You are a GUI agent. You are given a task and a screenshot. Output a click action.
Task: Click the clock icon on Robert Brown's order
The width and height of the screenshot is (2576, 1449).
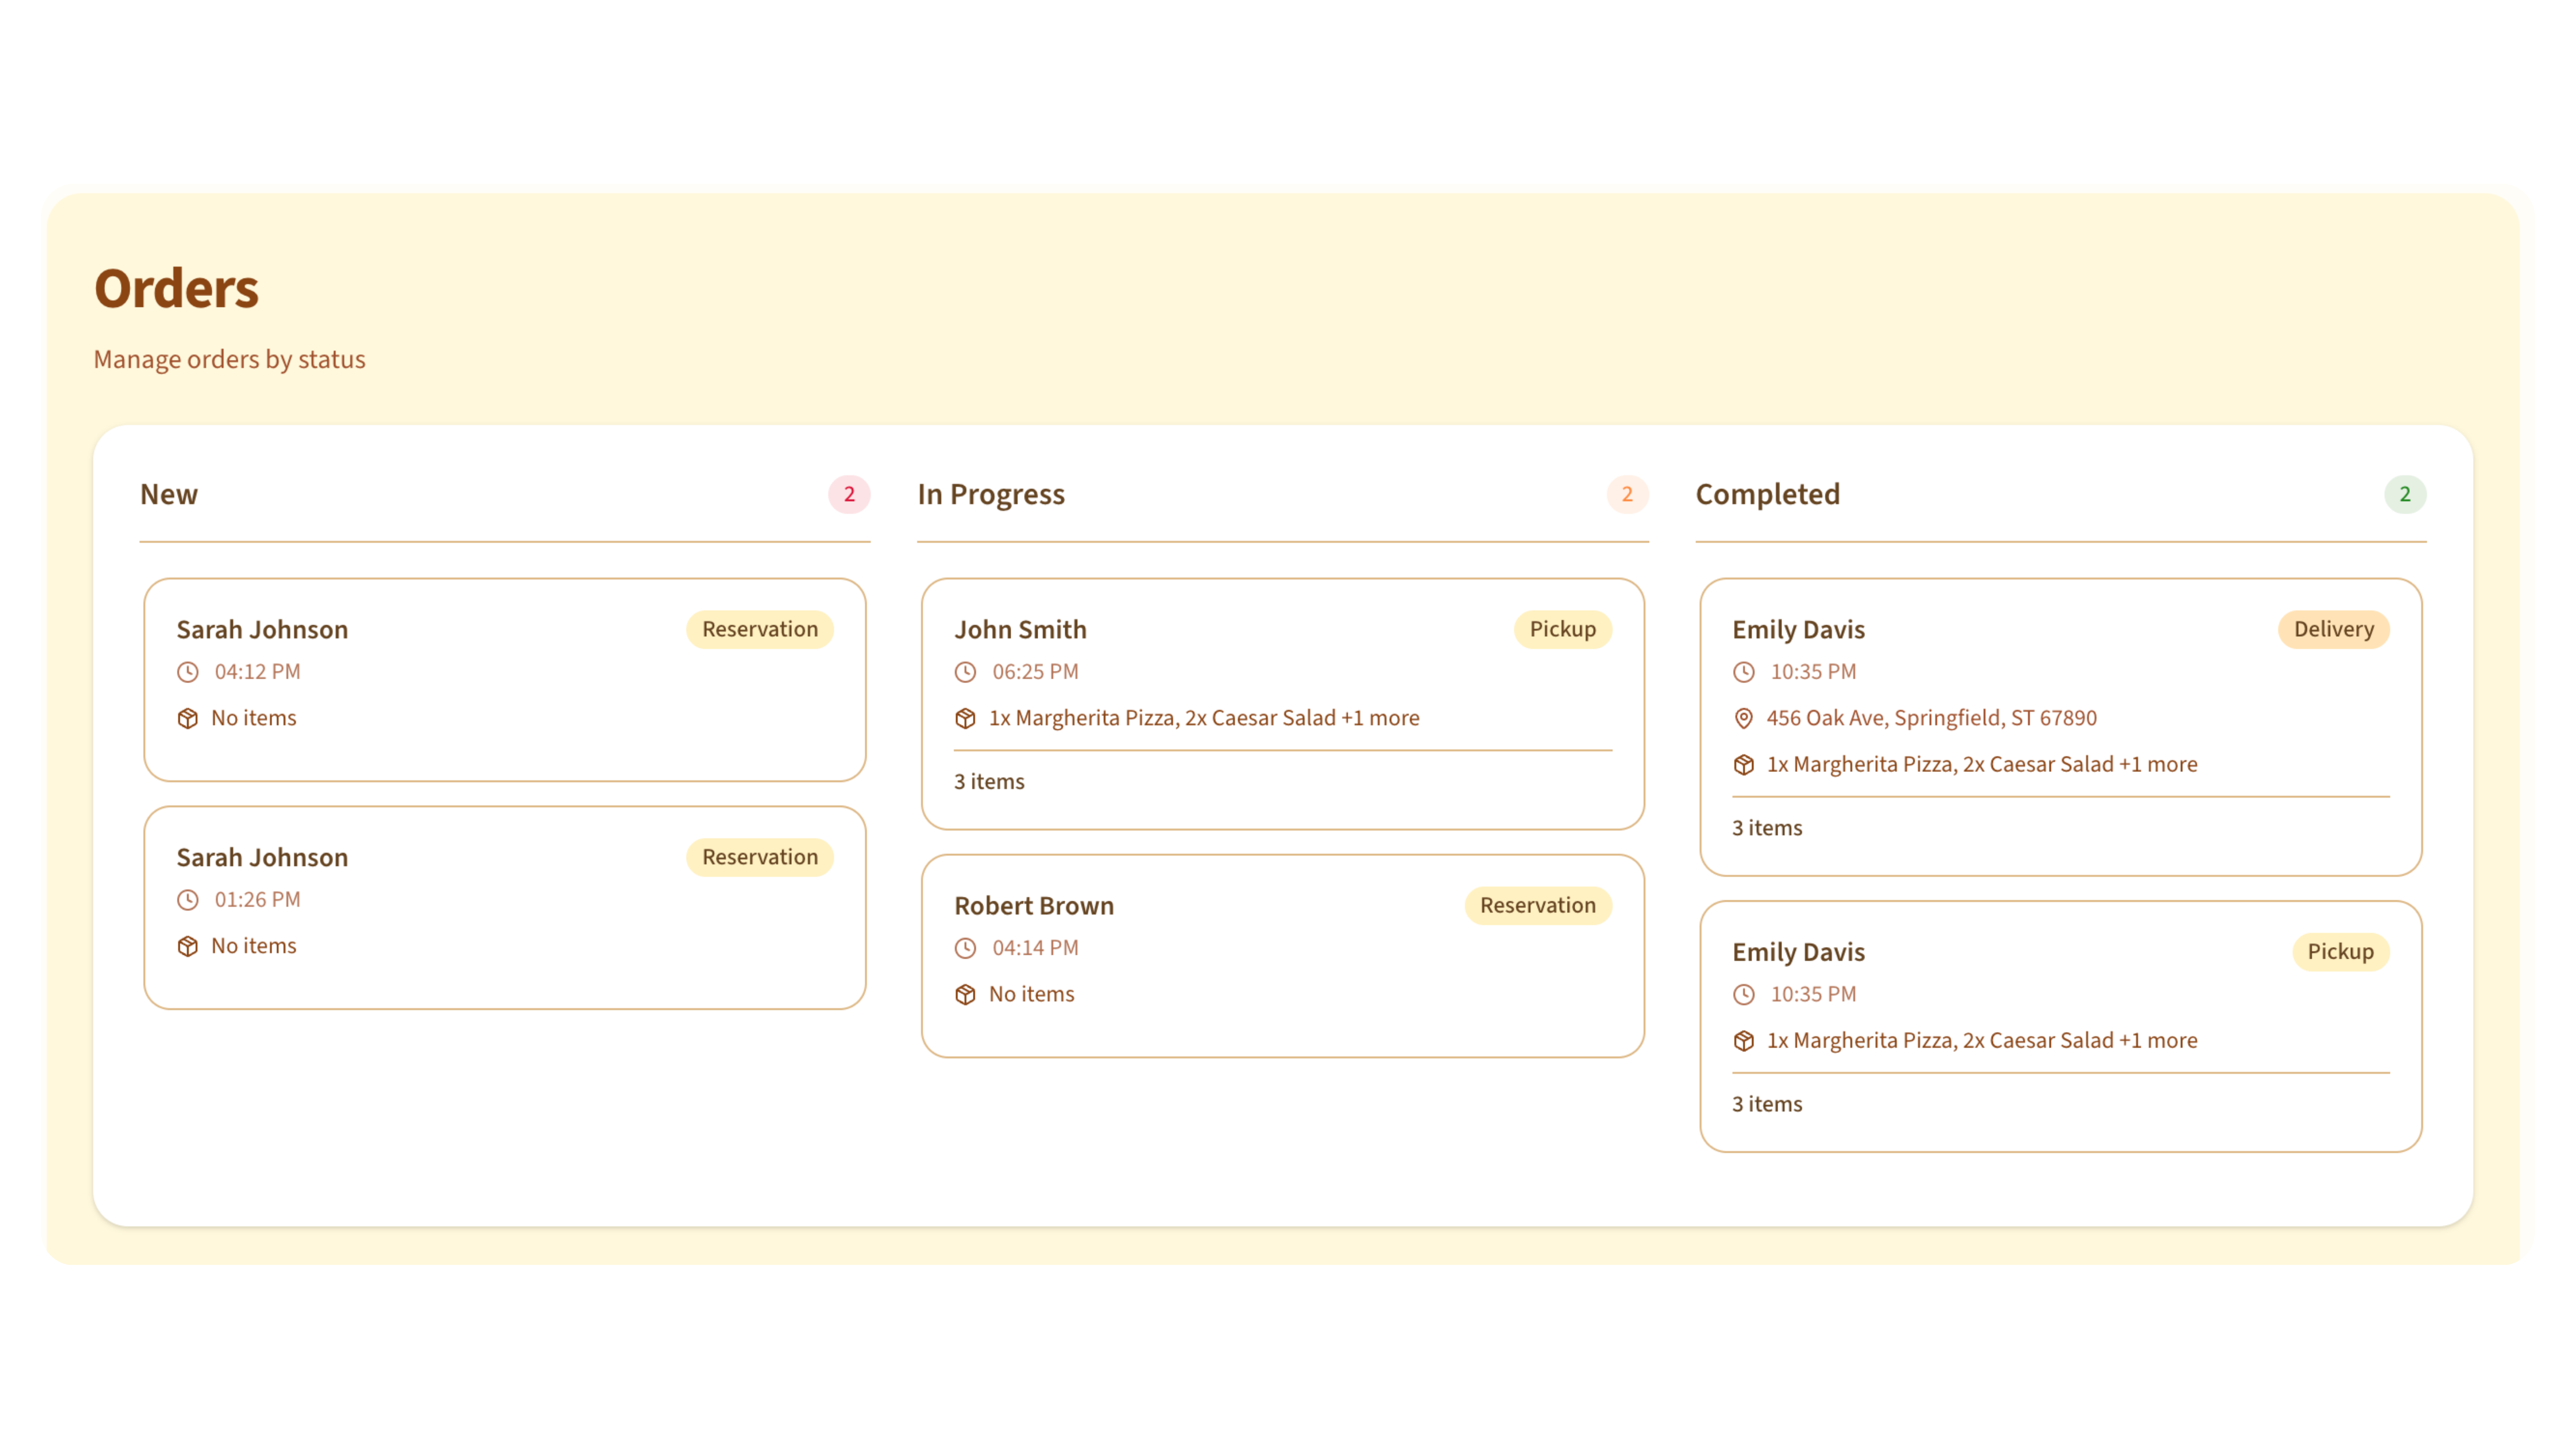point(965,948)
